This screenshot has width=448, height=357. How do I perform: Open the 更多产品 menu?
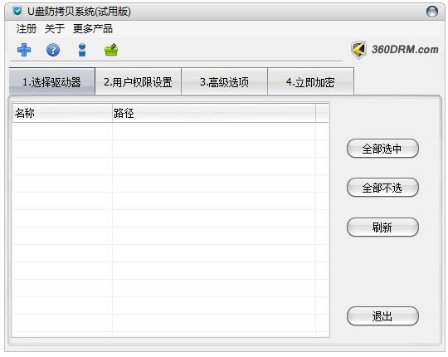point(93,28)
